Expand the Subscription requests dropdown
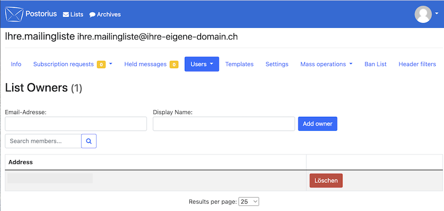Viewport: 444px width, 211px height. click(73, 64)
